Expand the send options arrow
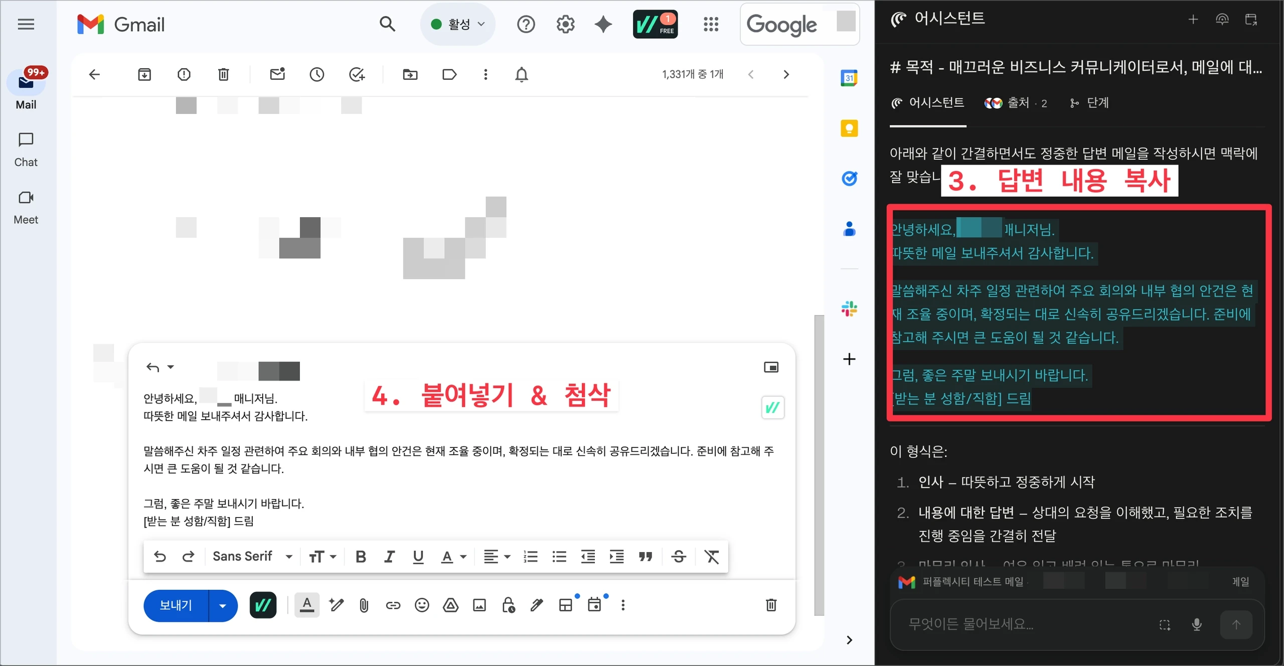This screenshot has height=666, width=1284. pyautogui.click(x=223, y=606)
